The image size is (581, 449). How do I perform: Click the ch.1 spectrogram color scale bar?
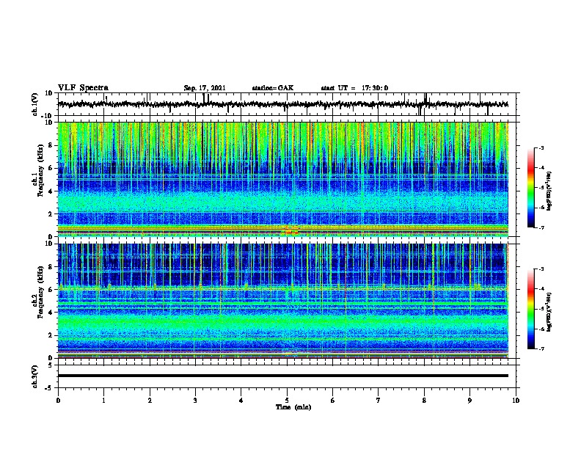530,188
